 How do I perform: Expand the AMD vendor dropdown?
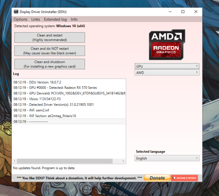pyautogui.click(x=167, y=72)
